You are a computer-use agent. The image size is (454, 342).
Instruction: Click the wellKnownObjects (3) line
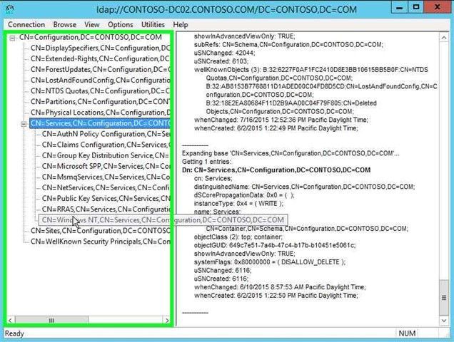click(x=311, y=70)
